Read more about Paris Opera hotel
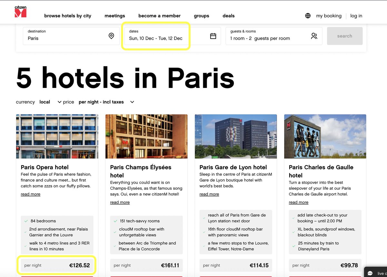The width and height of the screenshot is (387, 277). [31, 194]
